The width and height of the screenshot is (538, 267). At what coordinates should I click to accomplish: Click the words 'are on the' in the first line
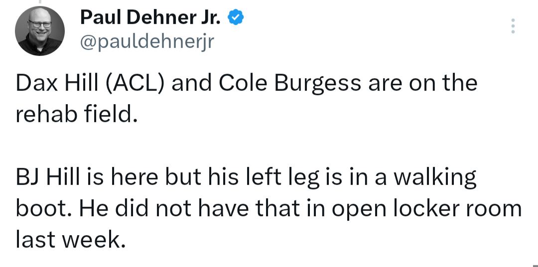tap(422, 83)
